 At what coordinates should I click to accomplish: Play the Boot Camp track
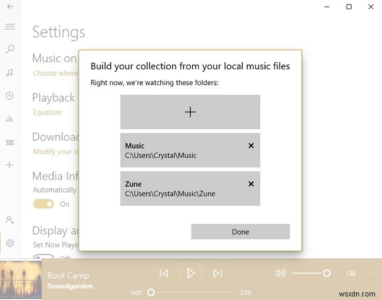(191, 273)
